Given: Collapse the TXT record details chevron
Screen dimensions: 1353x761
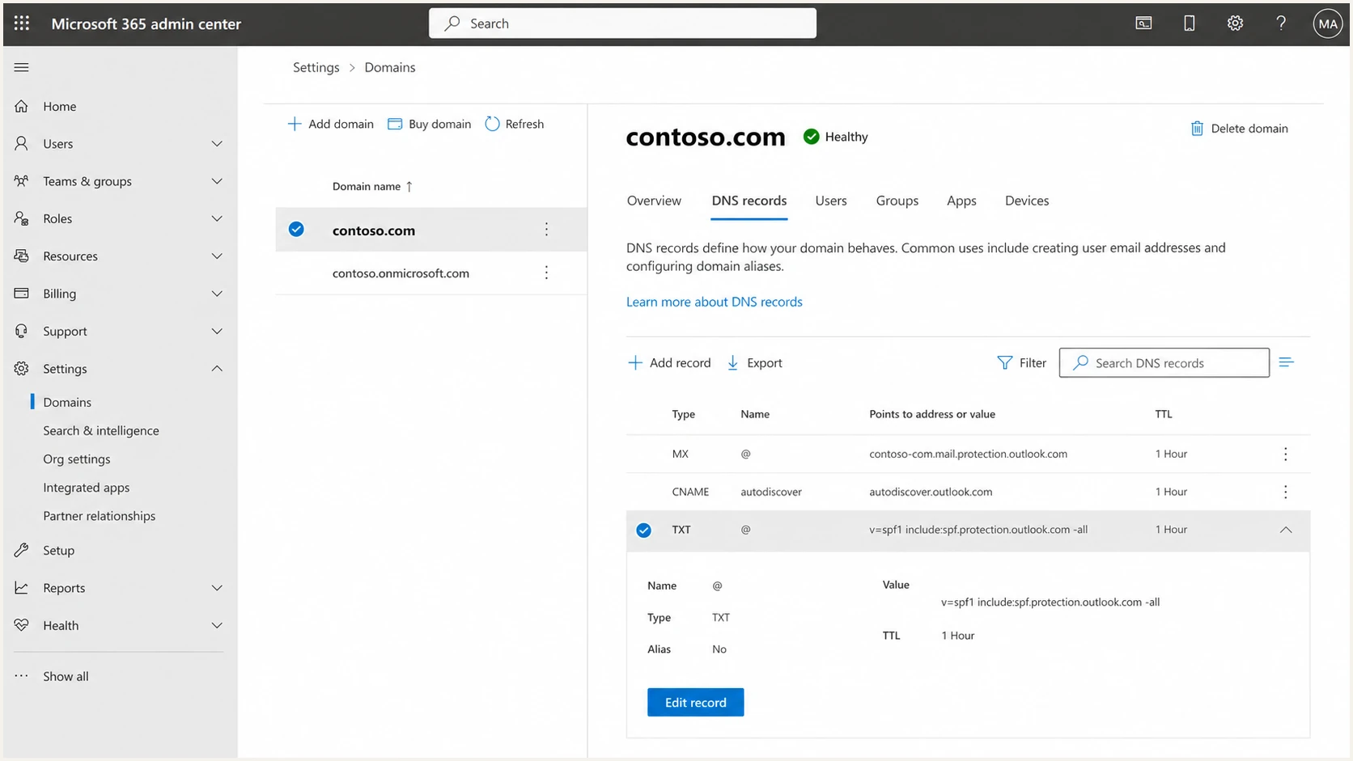Looking at the screenshot, I should click(1286, 530).
